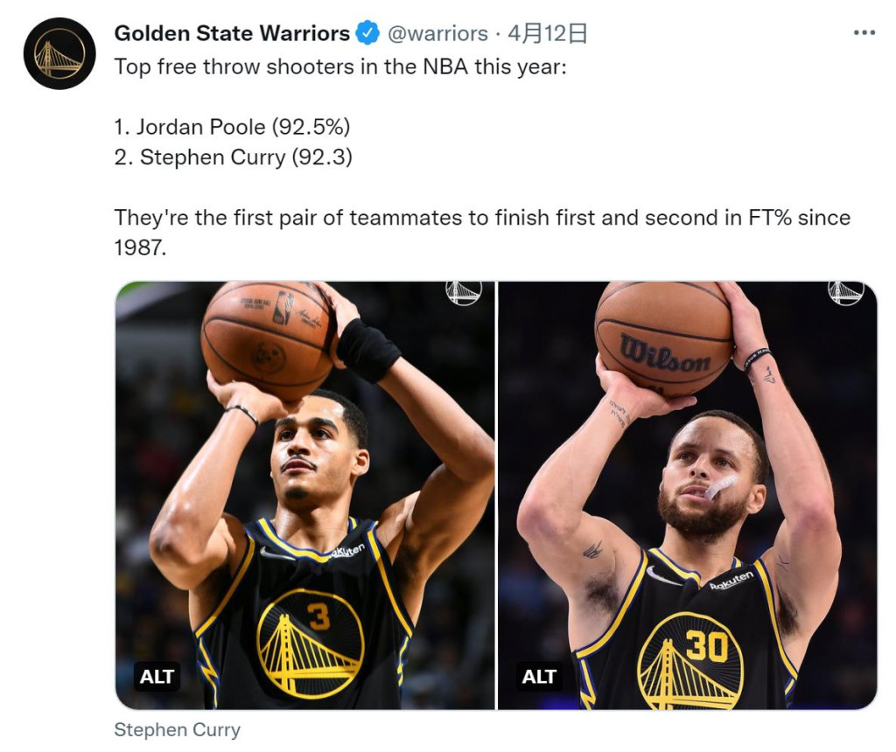Click the "1. Jordan Poole (92.5%)" line

point(232,127)
